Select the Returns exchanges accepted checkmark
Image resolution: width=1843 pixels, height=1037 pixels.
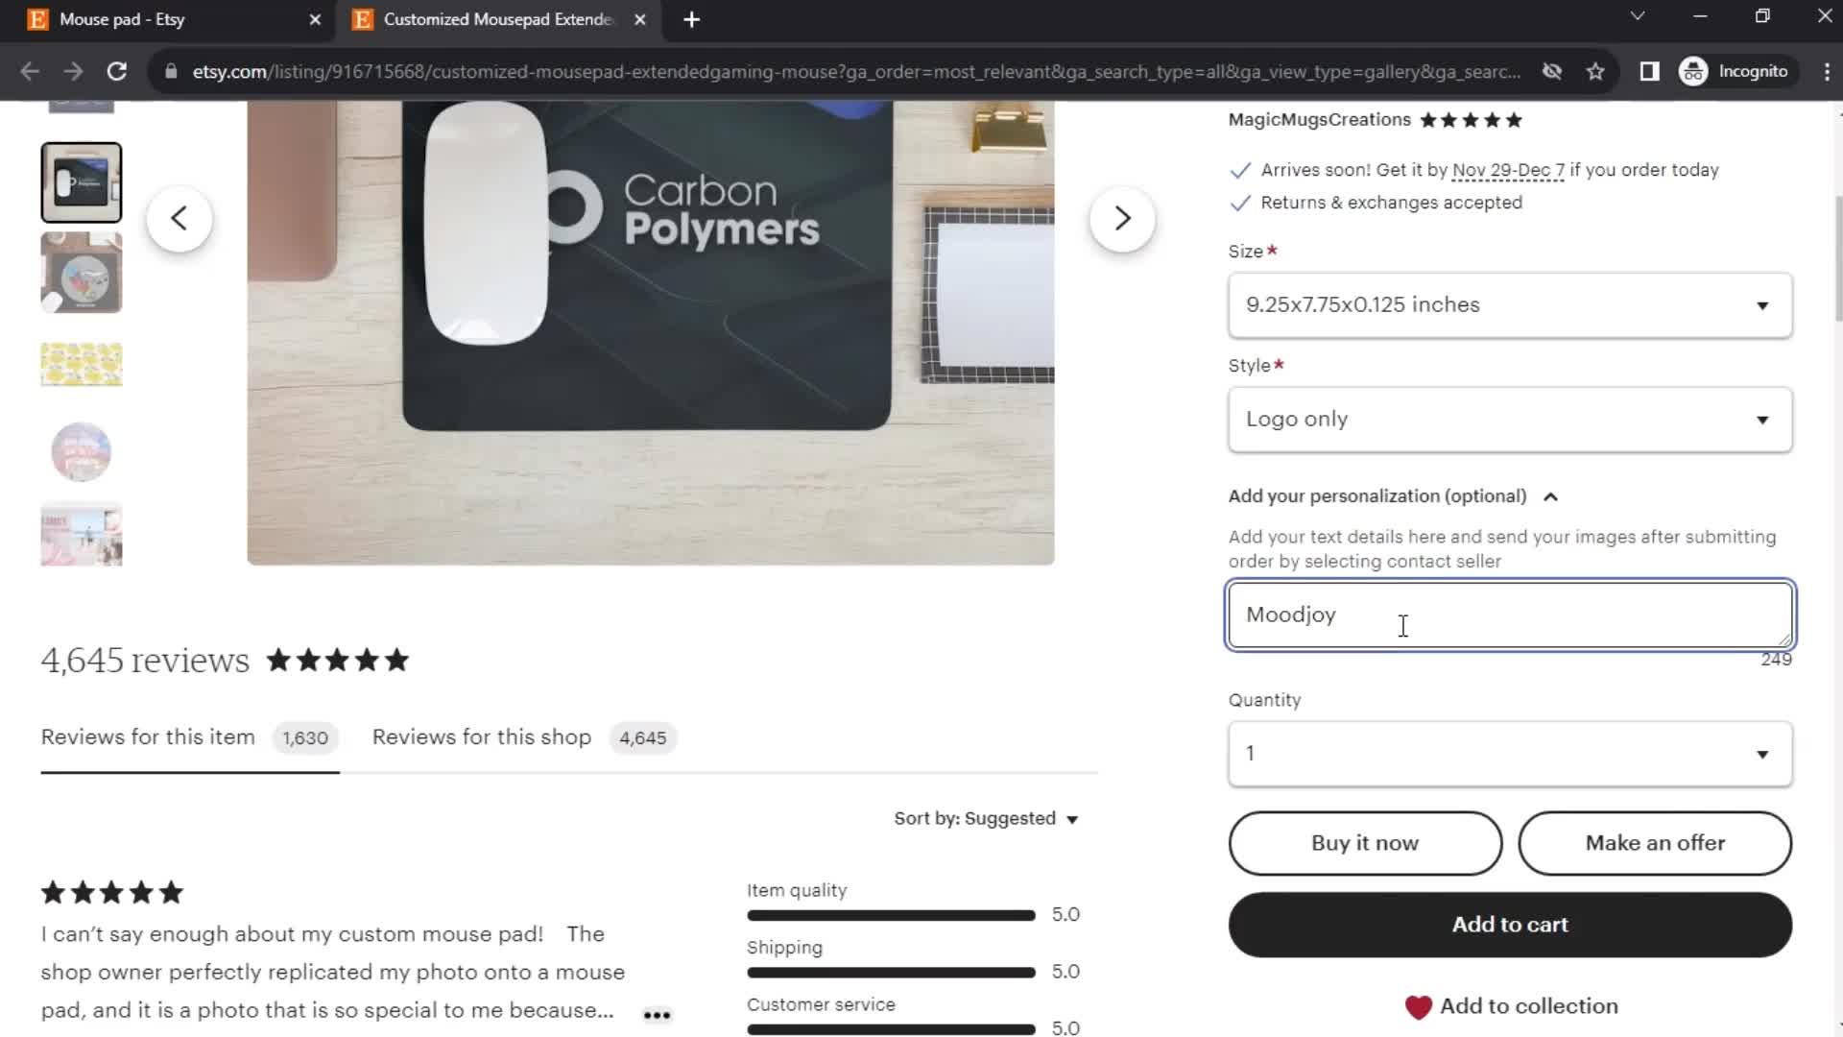pyautogui.click(x=1240, y=203)
